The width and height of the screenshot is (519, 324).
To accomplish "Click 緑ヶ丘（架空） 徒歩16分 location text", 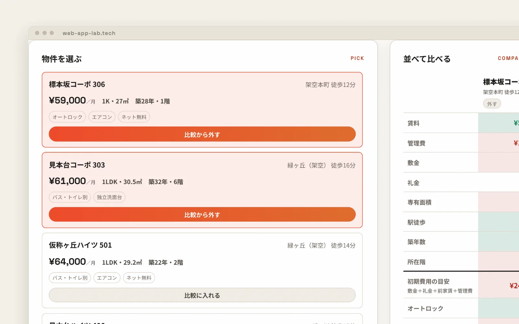I will [321, 166].
